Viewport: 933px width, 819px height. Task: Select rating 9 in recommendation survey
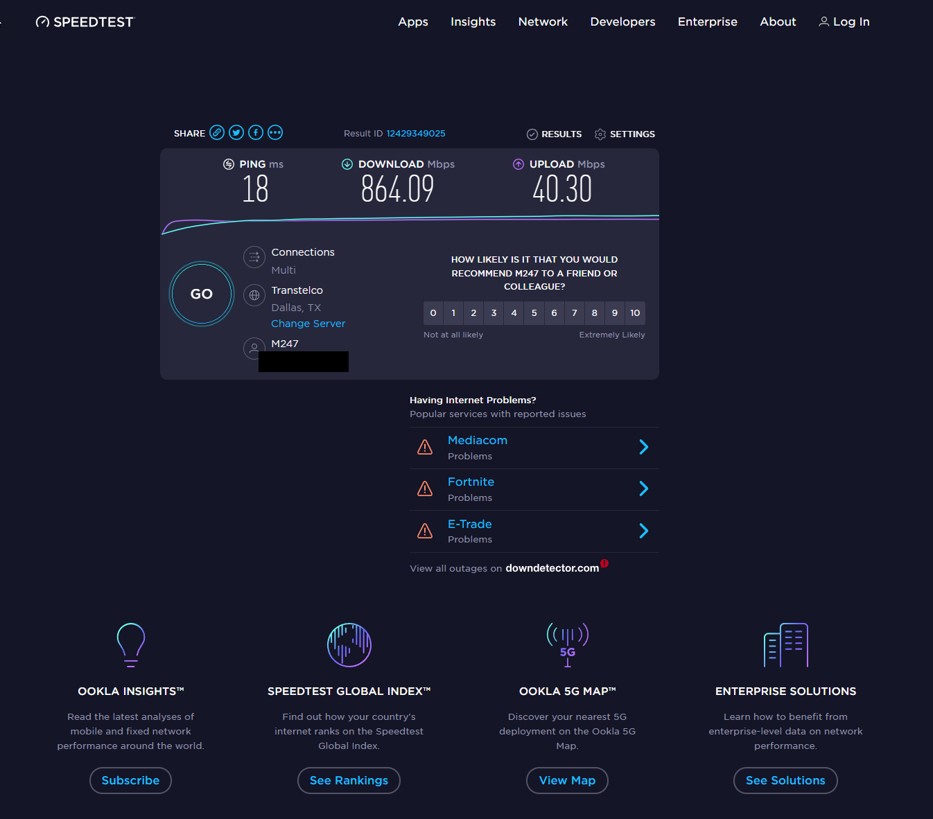click(x=614, y=313)
